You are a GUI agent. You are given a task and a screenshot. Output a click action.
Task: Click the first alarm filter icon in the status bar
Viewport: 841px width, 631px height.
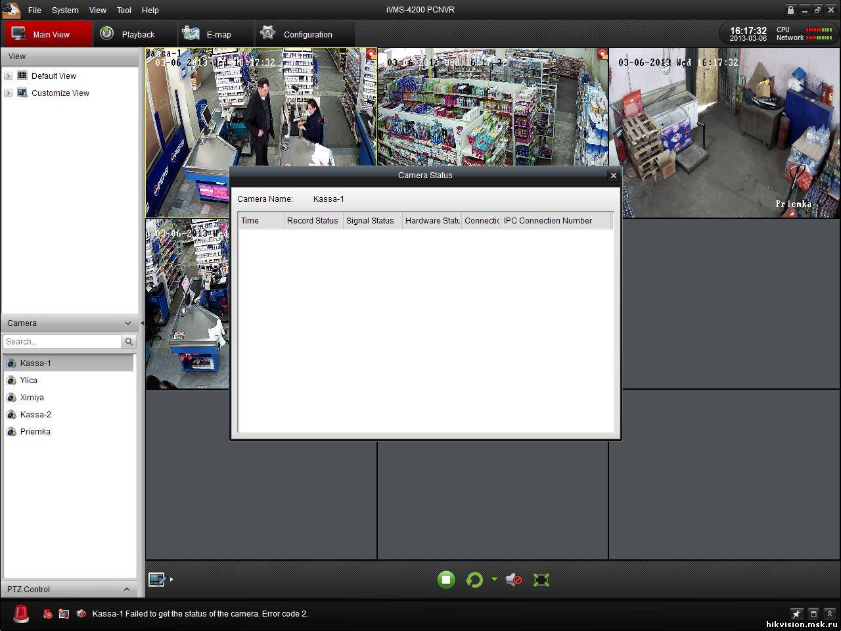pos(47,614)
